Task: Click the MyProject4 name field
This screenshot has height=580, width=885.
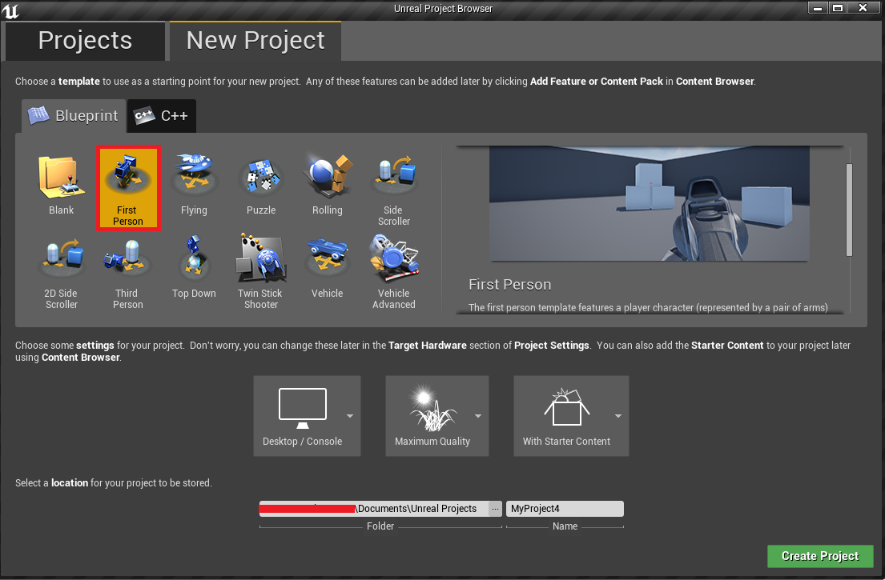Action: pos(565,509)
